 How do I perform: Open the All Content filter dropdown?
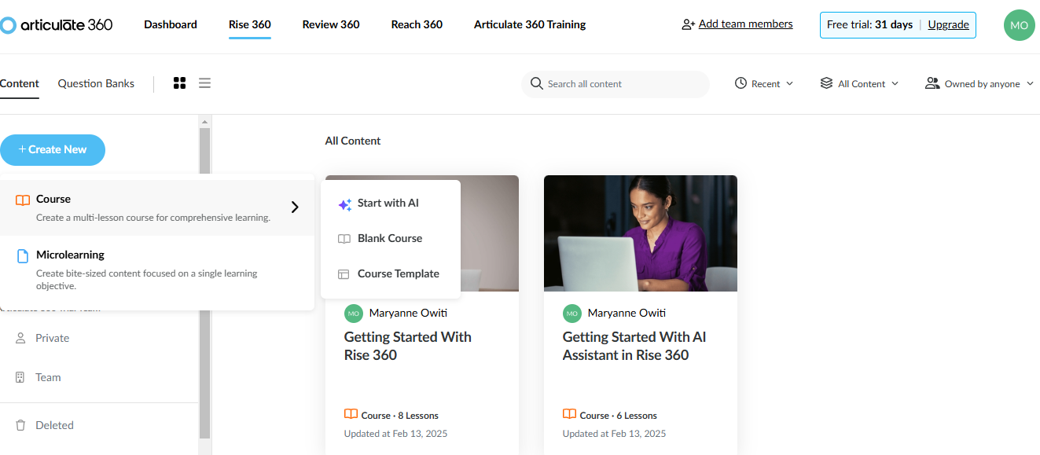859,84
